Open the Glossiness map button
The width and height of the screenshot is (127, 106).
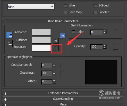click(x=63, y=73)
